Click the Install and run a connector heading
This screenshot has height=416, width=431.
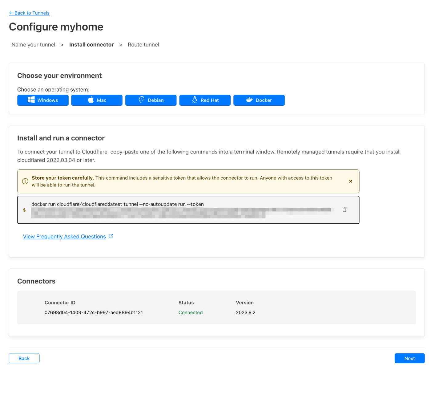(x=61, y=138)
